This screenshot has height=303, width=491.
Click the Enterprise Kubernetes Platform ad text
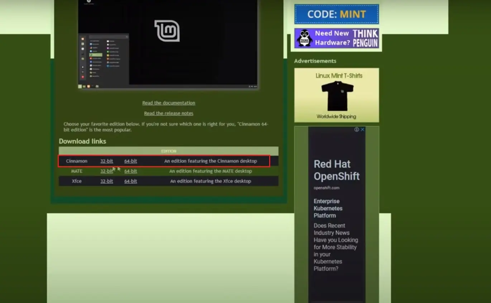pos(328,209)
